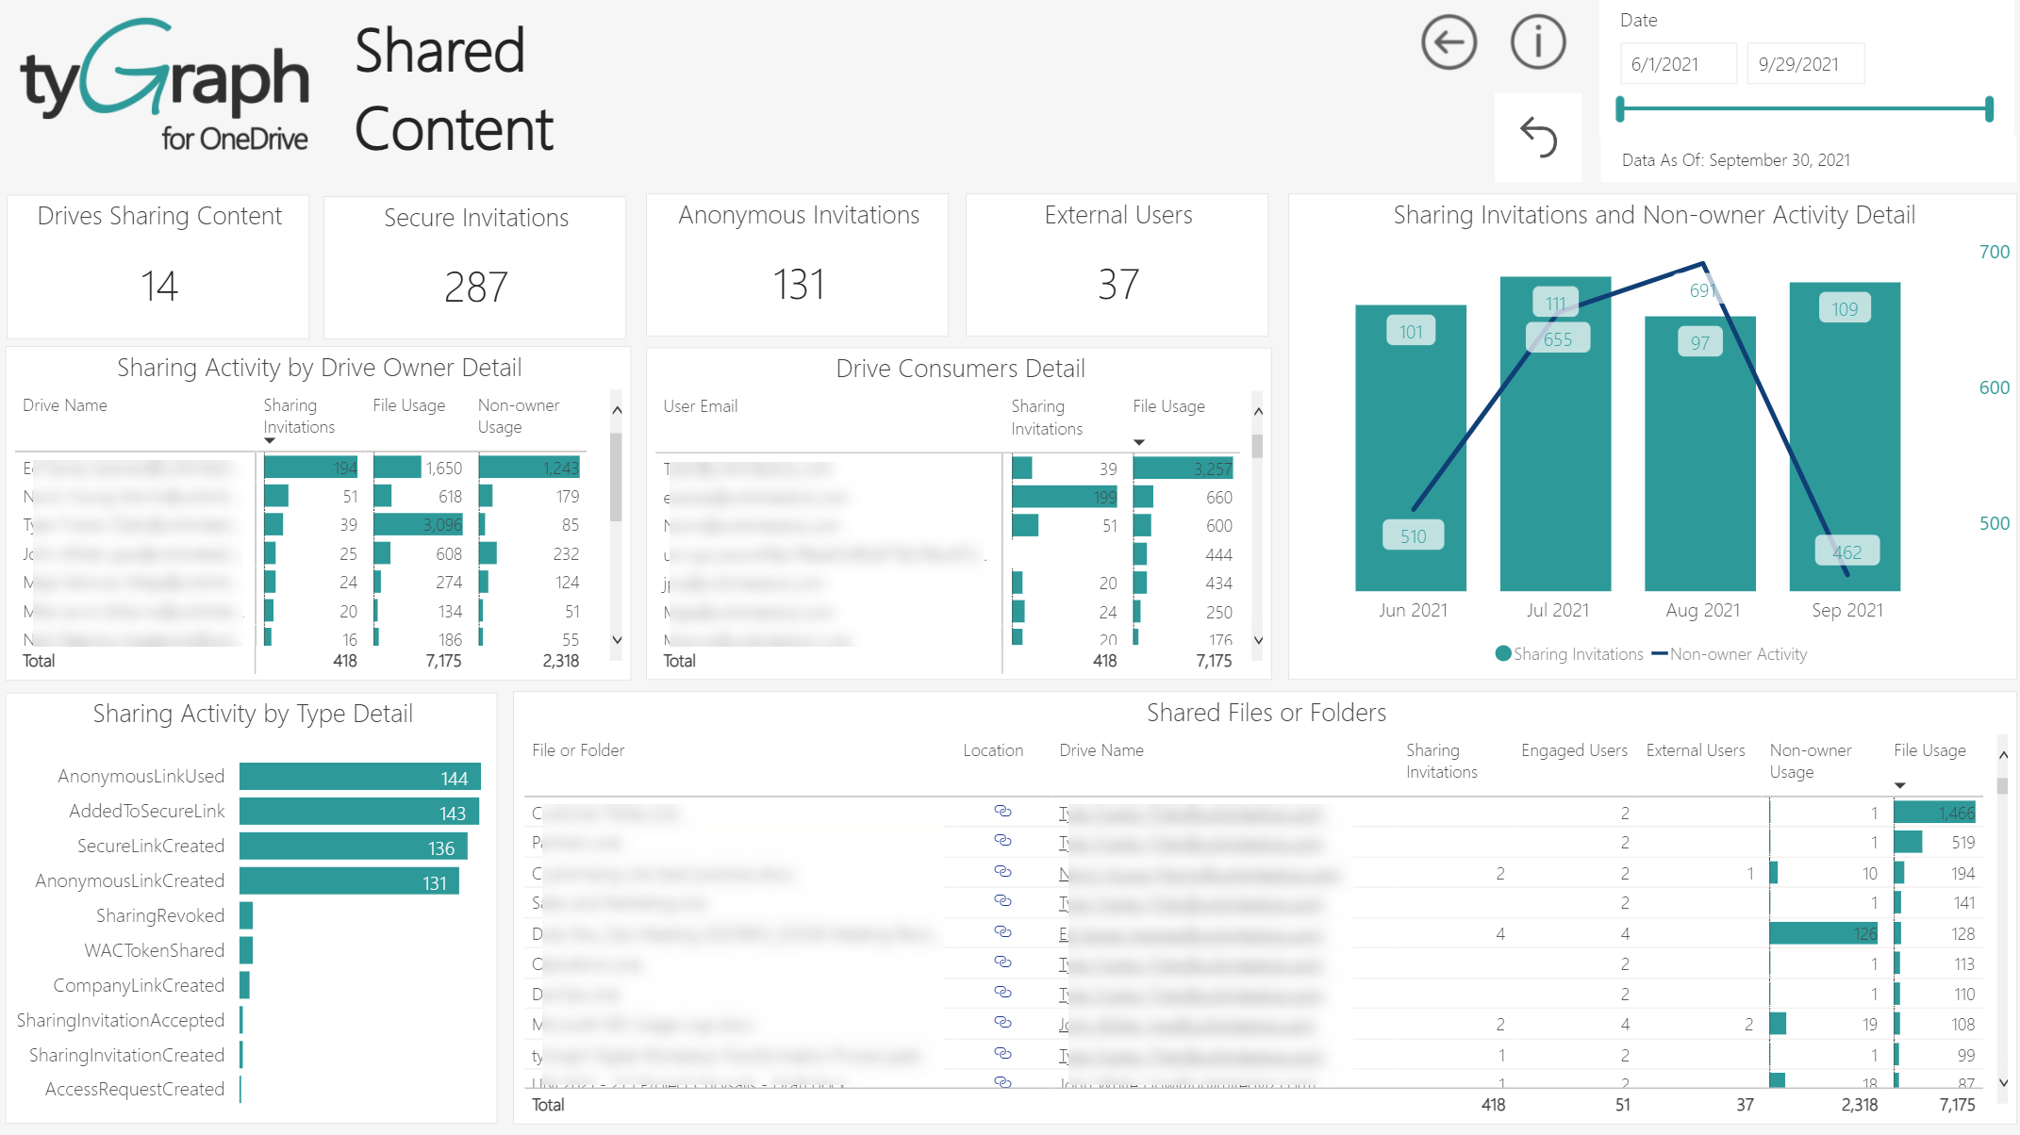2020x1135 pixels.
Task: Select the AnonymousLinkUsed bar
Action: click(x=359, y=777)
